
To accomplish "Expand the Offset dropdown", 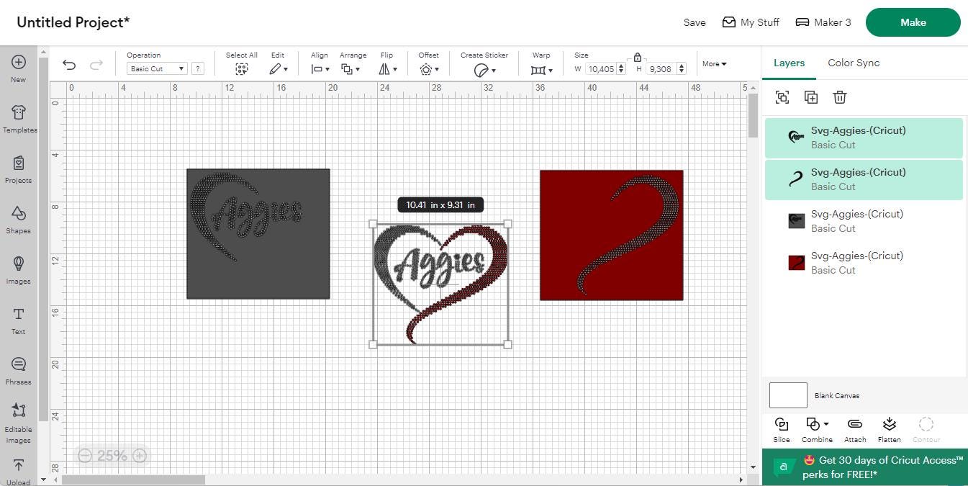I will 429,69.
